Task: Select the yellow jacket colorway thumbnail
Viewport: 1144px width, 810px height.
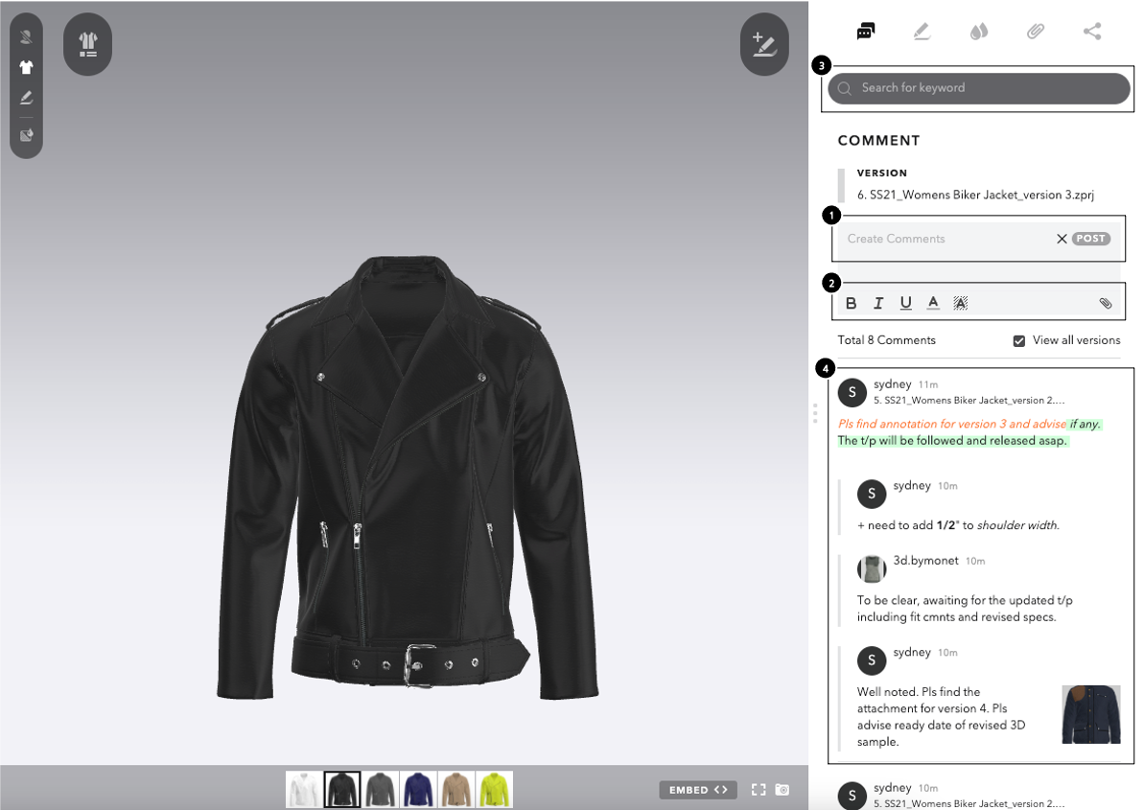Action: point(495,790)
